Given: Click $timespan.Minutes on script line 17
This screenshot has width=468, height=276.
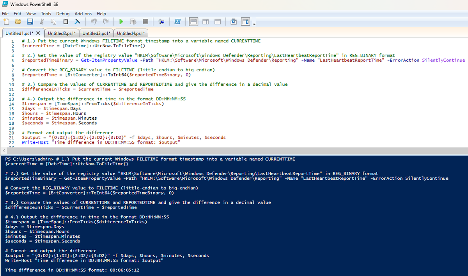Looking at the screenshot, I should tap(74, 118).
